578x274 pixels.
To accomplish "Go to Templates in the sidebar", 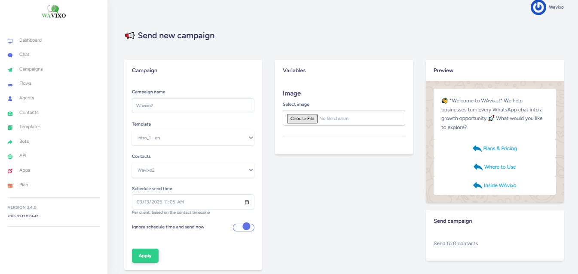I will pyautogui.click(x=30, y=127).
